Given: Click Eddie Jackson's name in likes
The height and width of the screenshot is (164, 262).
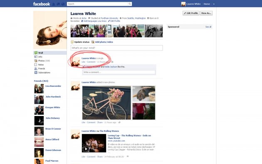Looking at the screenshot, I should [x=111, y=67].
